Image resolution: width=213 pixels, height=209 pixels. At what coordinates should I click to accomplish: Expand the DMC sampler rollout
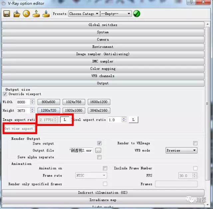103,61
